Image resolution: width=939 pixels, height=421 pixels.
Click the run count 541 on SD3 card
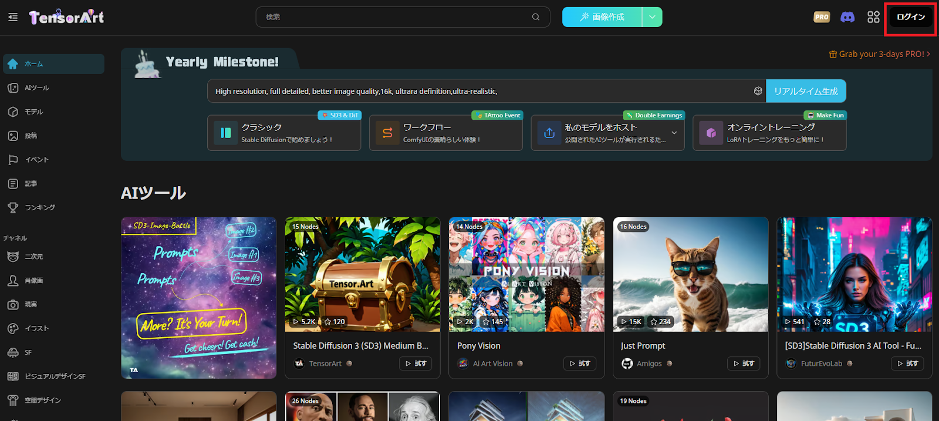pyautogui.click(x=794, y=322)
